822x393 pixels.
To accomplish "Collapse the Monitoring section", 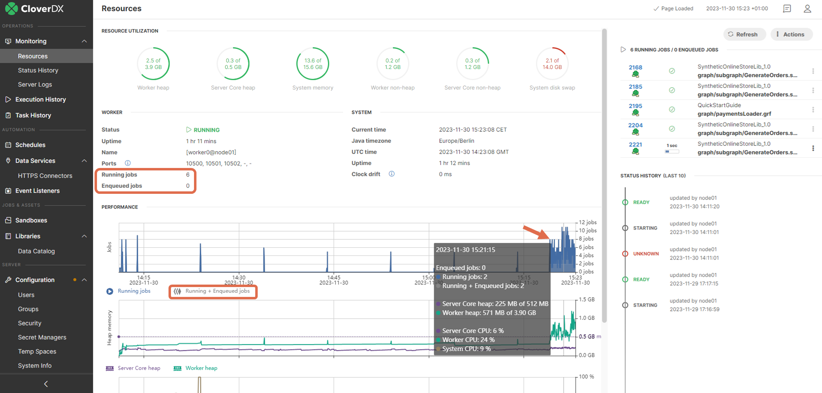I will click(84, 41).
